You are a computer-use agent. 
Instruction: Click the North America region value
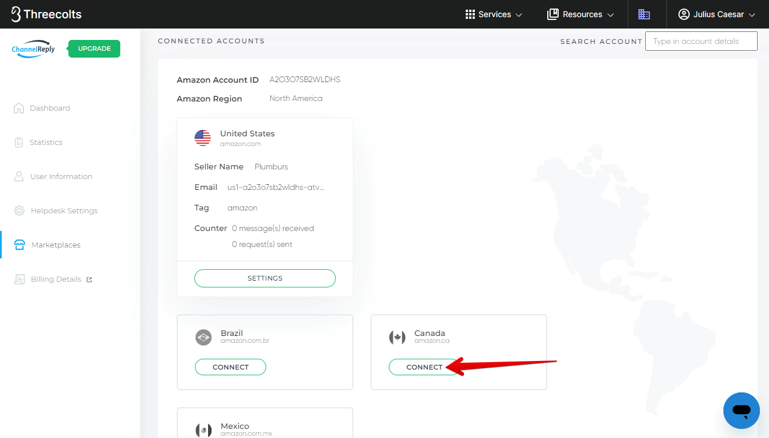(x=296, y=98)
